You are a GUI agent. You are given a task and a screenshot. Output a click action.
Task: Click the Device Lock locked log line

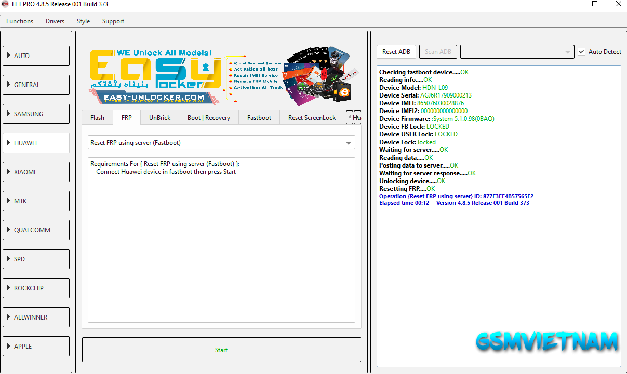407,142
